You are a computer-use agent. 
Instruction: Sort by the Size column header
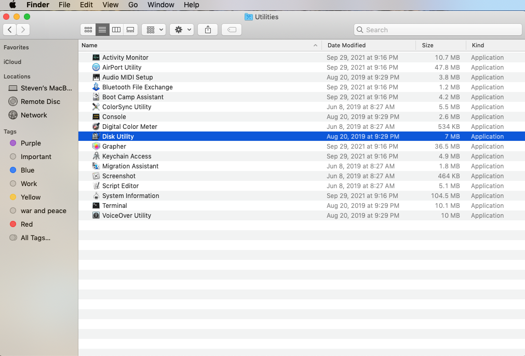[x=441, y=45]
